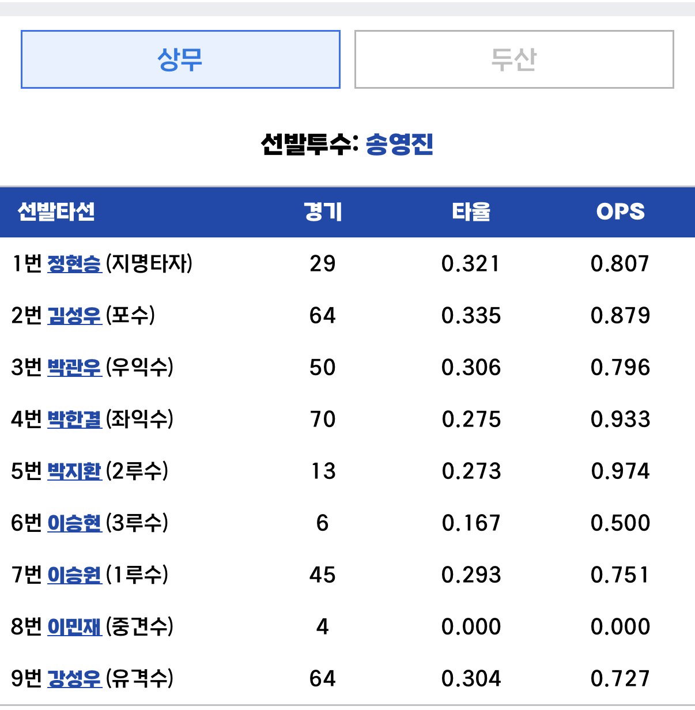Click games value 45 for 이승원
This screenshot has width=695, height=710.
point(323,575)
